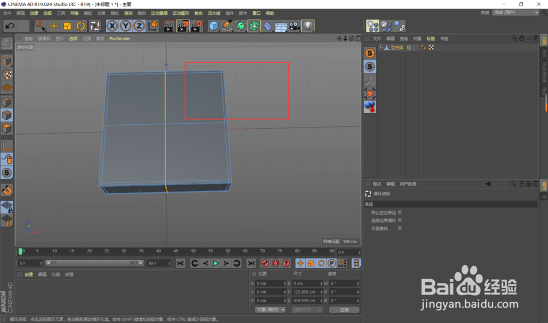
Task: Click the viewport maximize toggle icon
Action: [358, 38]
